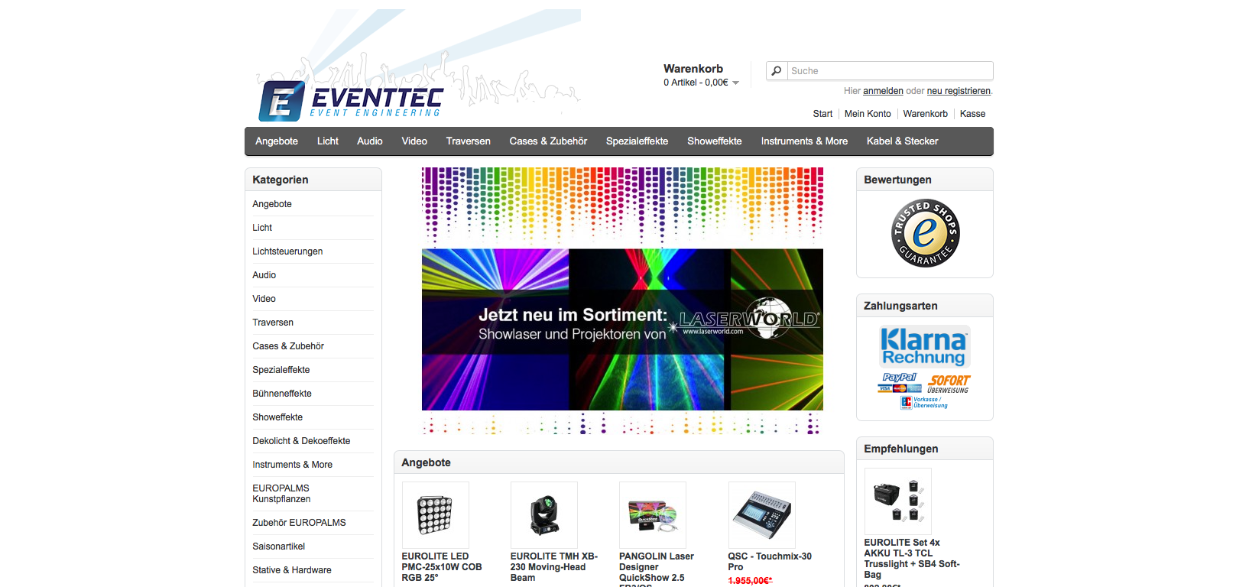
Task: Open Angebote in the navigation bar
Action: 277,141
